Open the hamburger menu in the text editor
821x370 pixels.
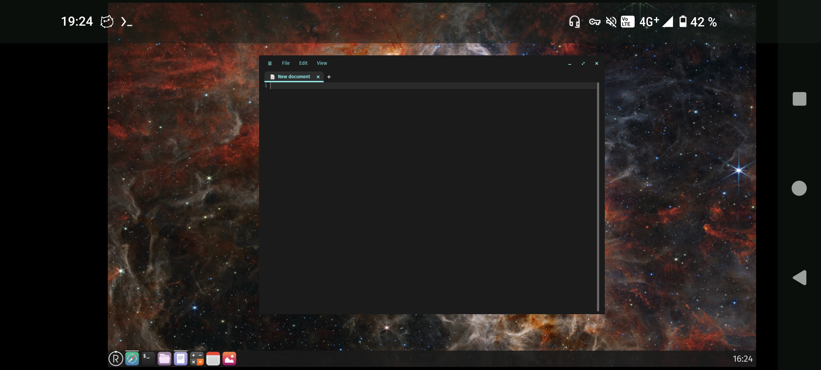tap(270, 63)
